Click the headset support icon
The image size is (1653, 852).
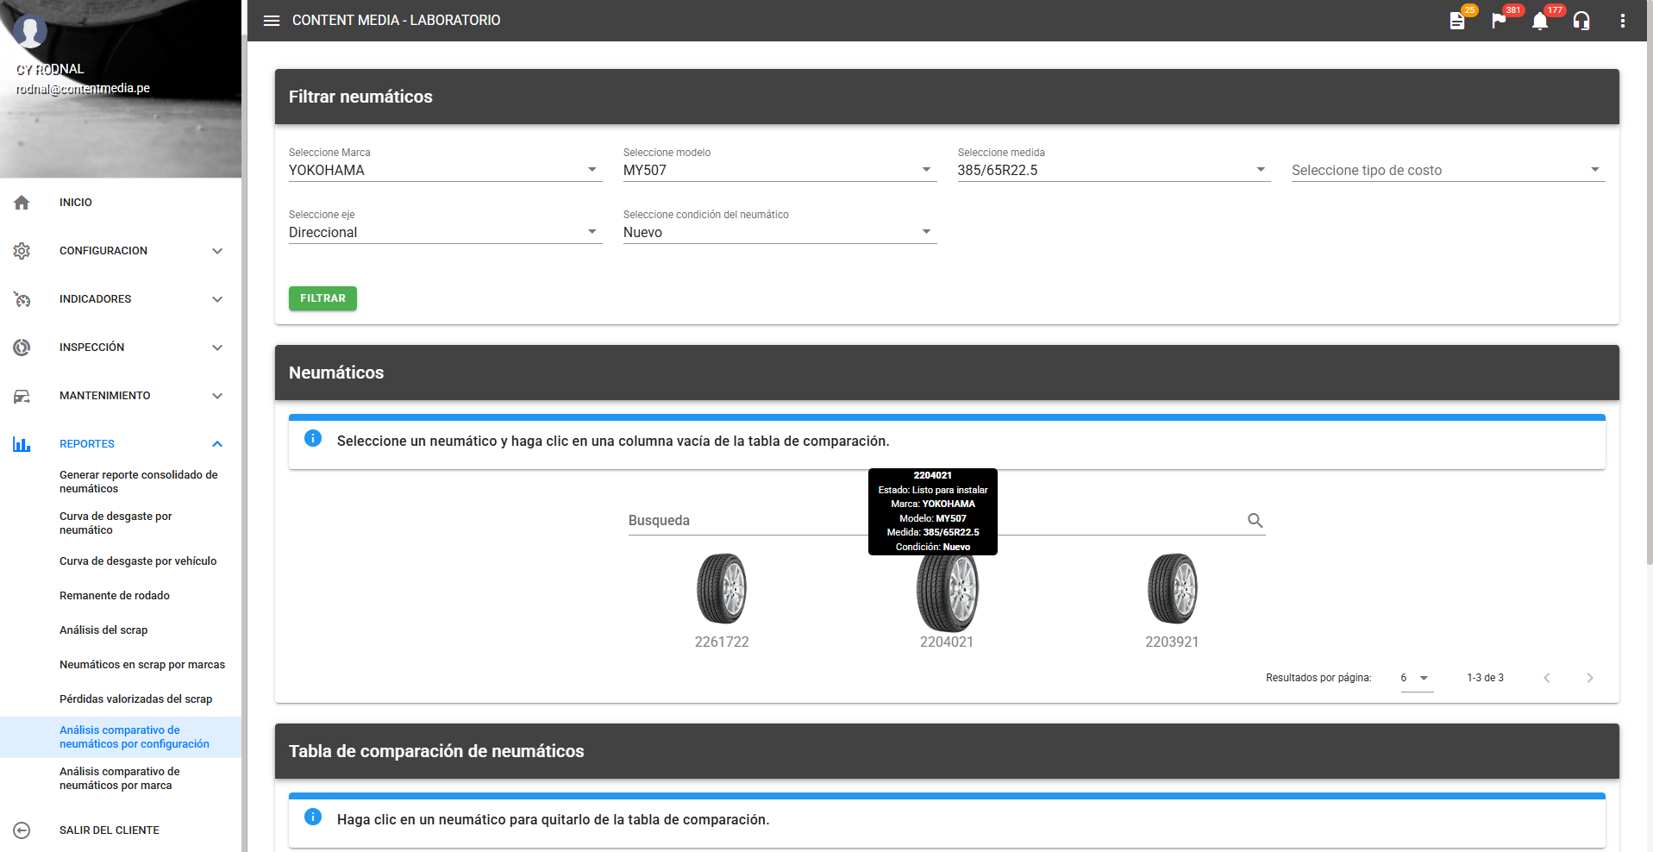click(1581, 21)
